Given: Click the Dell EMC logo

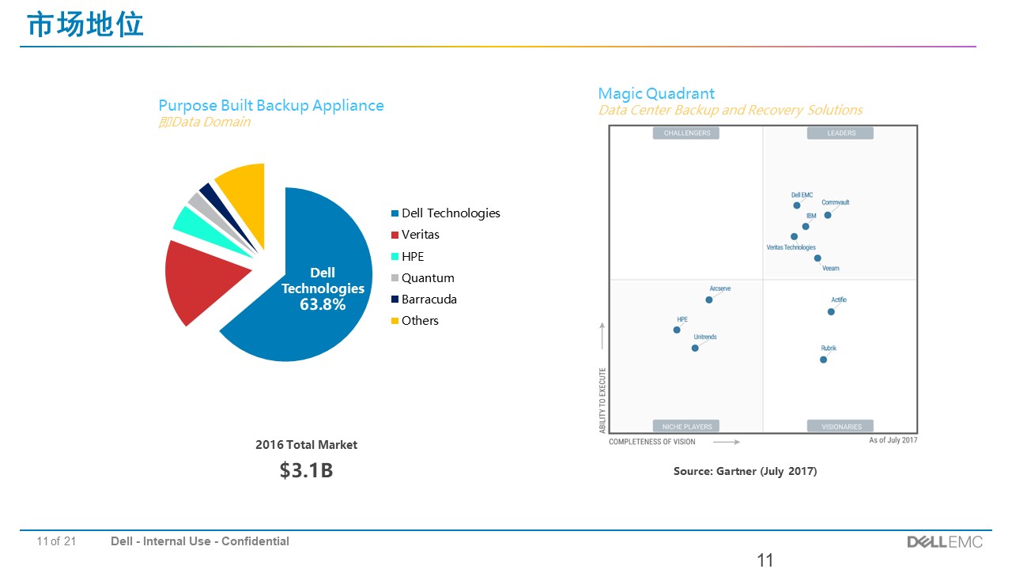Looking at the screenshot, I should (945, 542).
